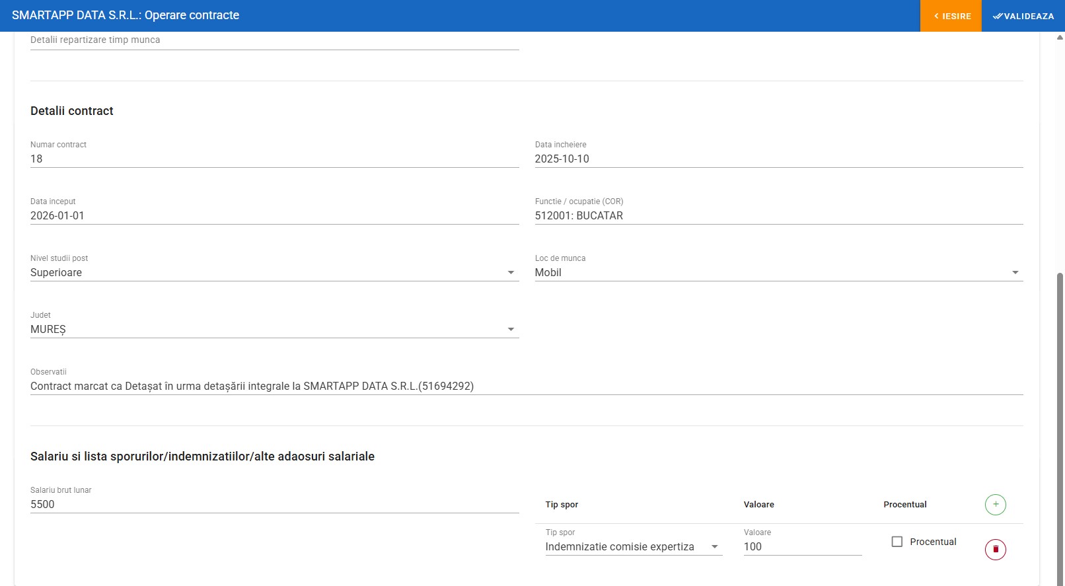Delete the Indemnizatie comisie expertiza row
The image size is (1065, 586).
(995, 549)
